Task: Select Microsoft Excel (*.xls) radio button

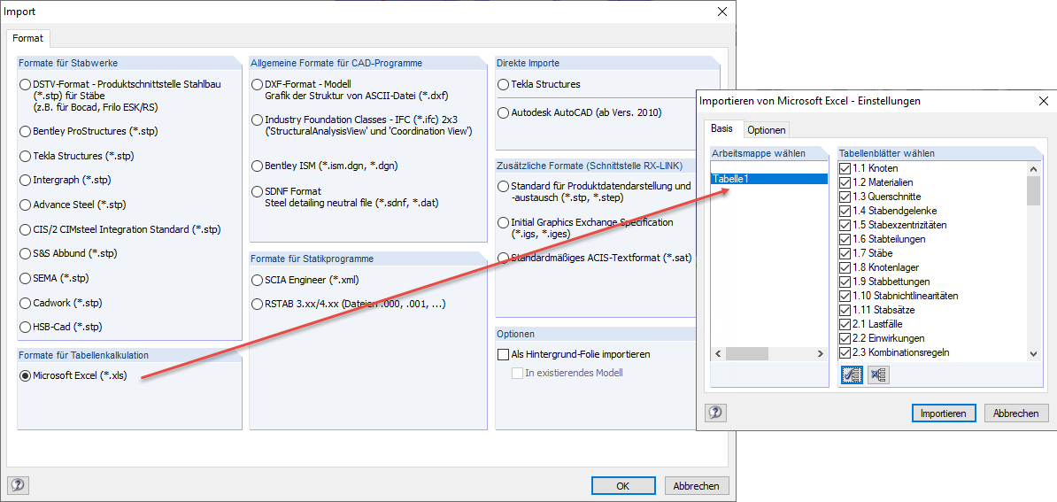Action: point(26,376)
